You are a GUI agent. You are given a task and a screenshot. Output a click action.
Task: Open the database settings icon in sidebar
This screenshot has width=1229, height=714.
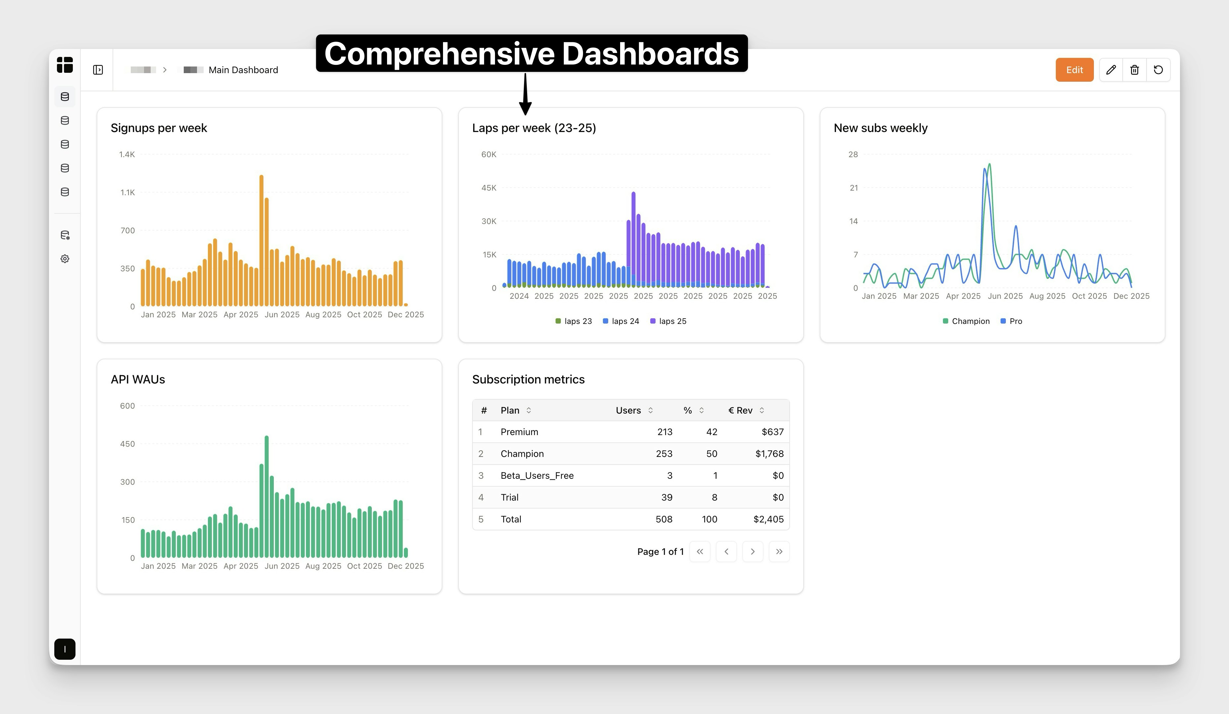coord(65,235)
